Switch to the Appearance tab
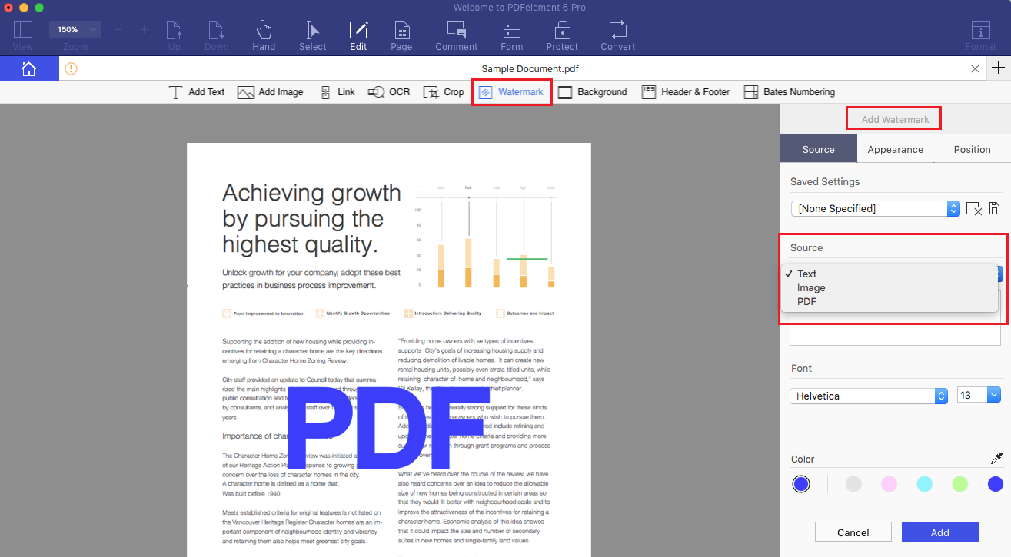The width and height of the screenshot is (1011, 557). (x=895, y=148)
